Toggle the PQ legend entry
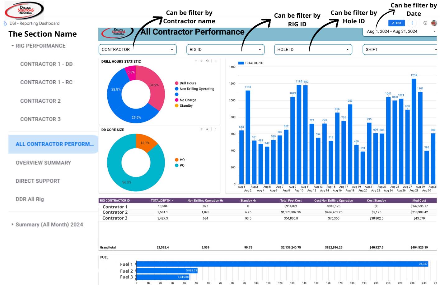The height and width of the screenshot is (285, 440). point(182,166)
